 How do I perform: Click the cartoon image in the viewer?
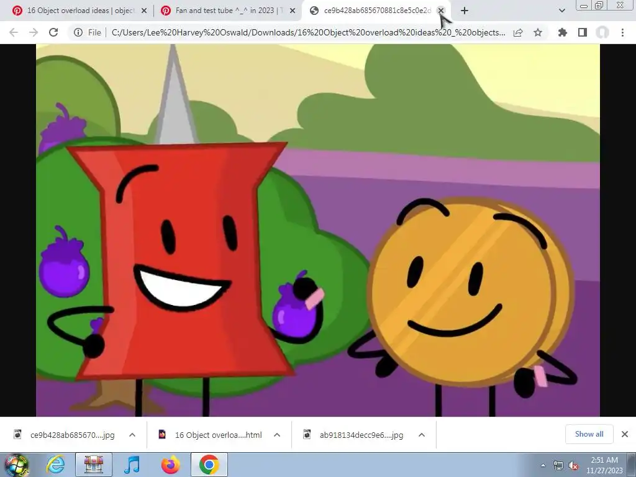[318, 230]
